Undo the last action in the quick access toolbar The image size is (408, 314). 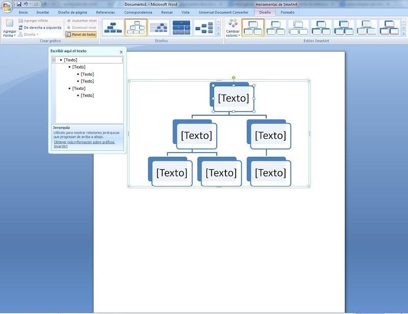[26, 4]
